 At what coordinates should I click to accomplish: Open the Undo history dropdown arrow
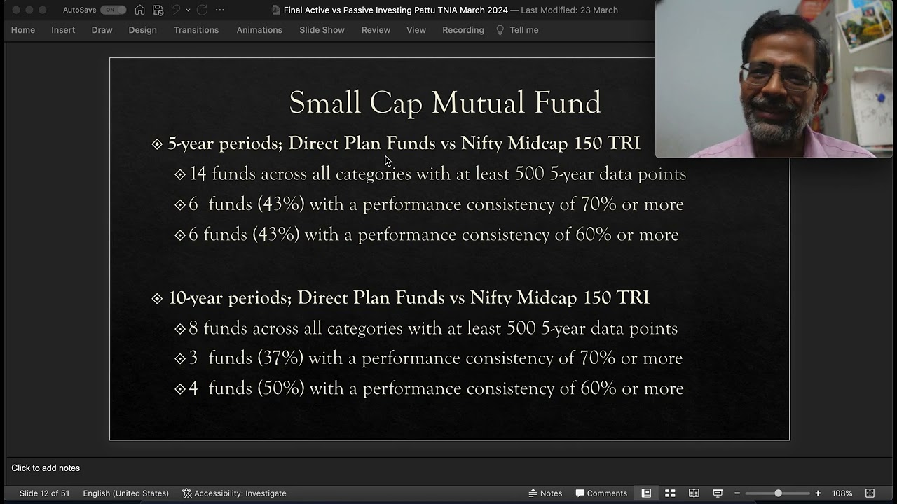point(188,10)
